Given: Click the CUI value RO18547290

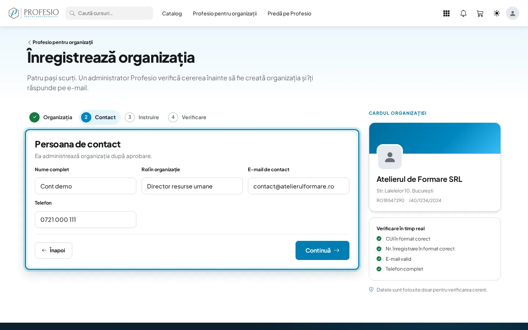Looking at the screenshot, I should [x=390, y=201].
